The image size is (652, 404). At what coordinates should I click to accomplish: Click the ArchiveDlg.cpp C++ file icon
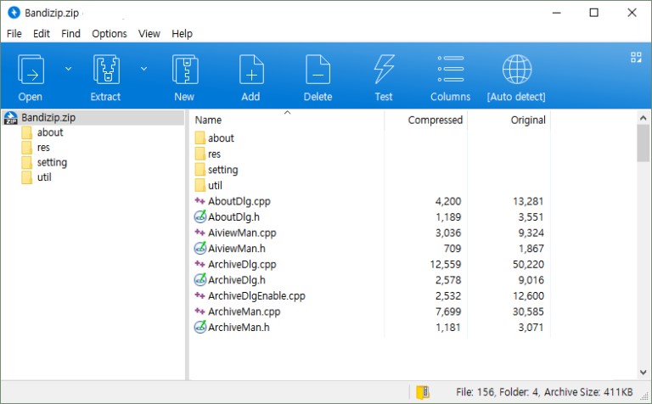tap(200, 264)
